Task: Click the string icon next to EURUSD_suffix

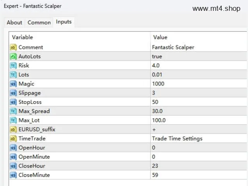Action: coord(13,129)
